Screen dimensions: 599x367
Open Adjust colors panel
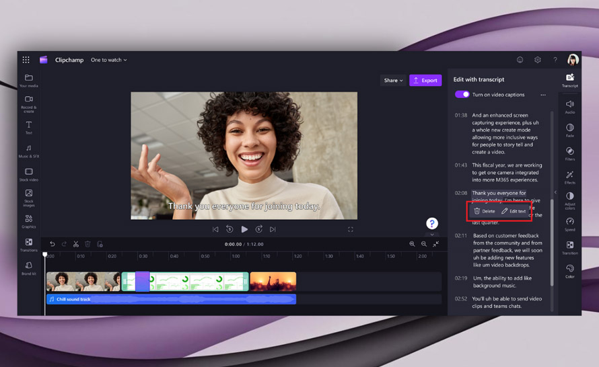click(x=569, y=201)
